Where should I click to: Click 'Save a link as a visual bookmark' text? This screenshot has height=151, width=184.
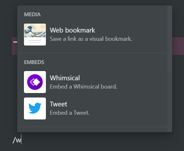[x=91, y=39]
